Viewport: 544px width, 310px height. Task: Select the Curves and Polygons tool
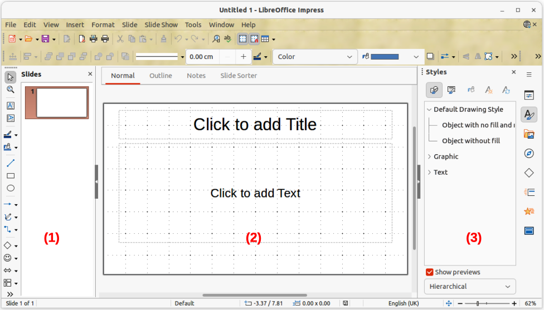coord(8,217)
